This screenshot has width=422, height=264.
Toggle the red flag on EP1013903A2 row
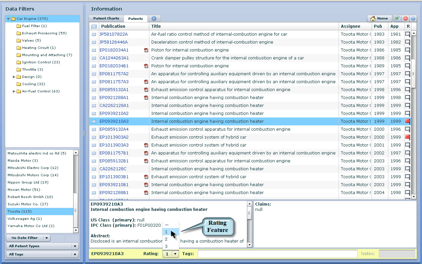408,137
